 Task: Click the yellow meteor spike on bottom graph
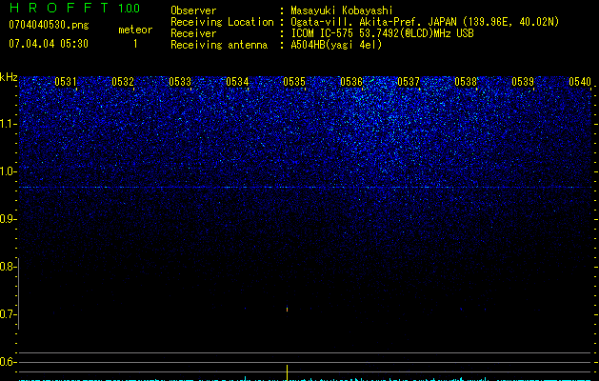click(x=287, y=372)
